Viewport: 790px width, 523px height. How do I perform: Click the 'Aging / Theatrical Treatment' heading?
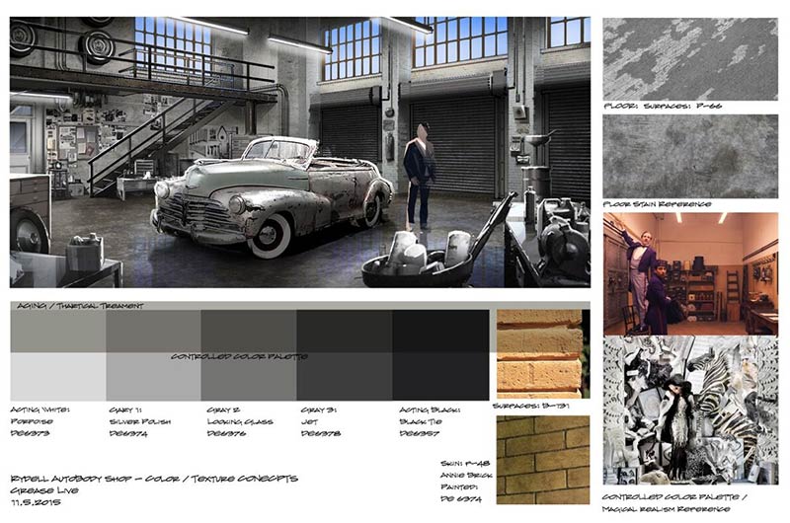pyautogui.click(x=80, y=306)
